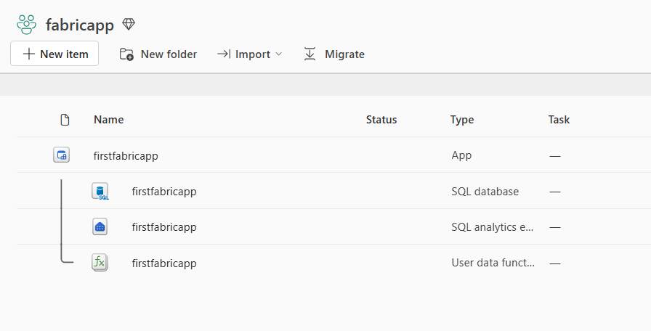
Task: Click the plus icon in New item
Action: tap(28, 54)
